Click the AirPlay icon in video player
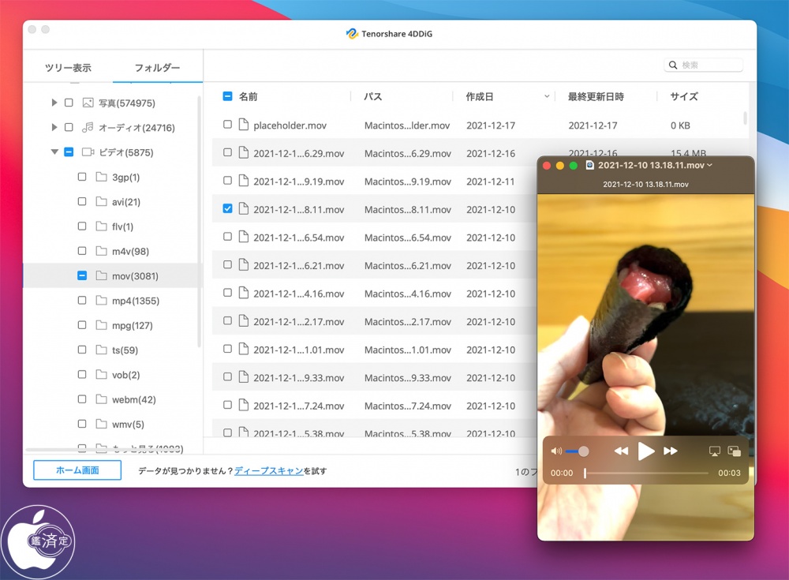This screenshot has height=580, width=789. click(x=715, y=451)
